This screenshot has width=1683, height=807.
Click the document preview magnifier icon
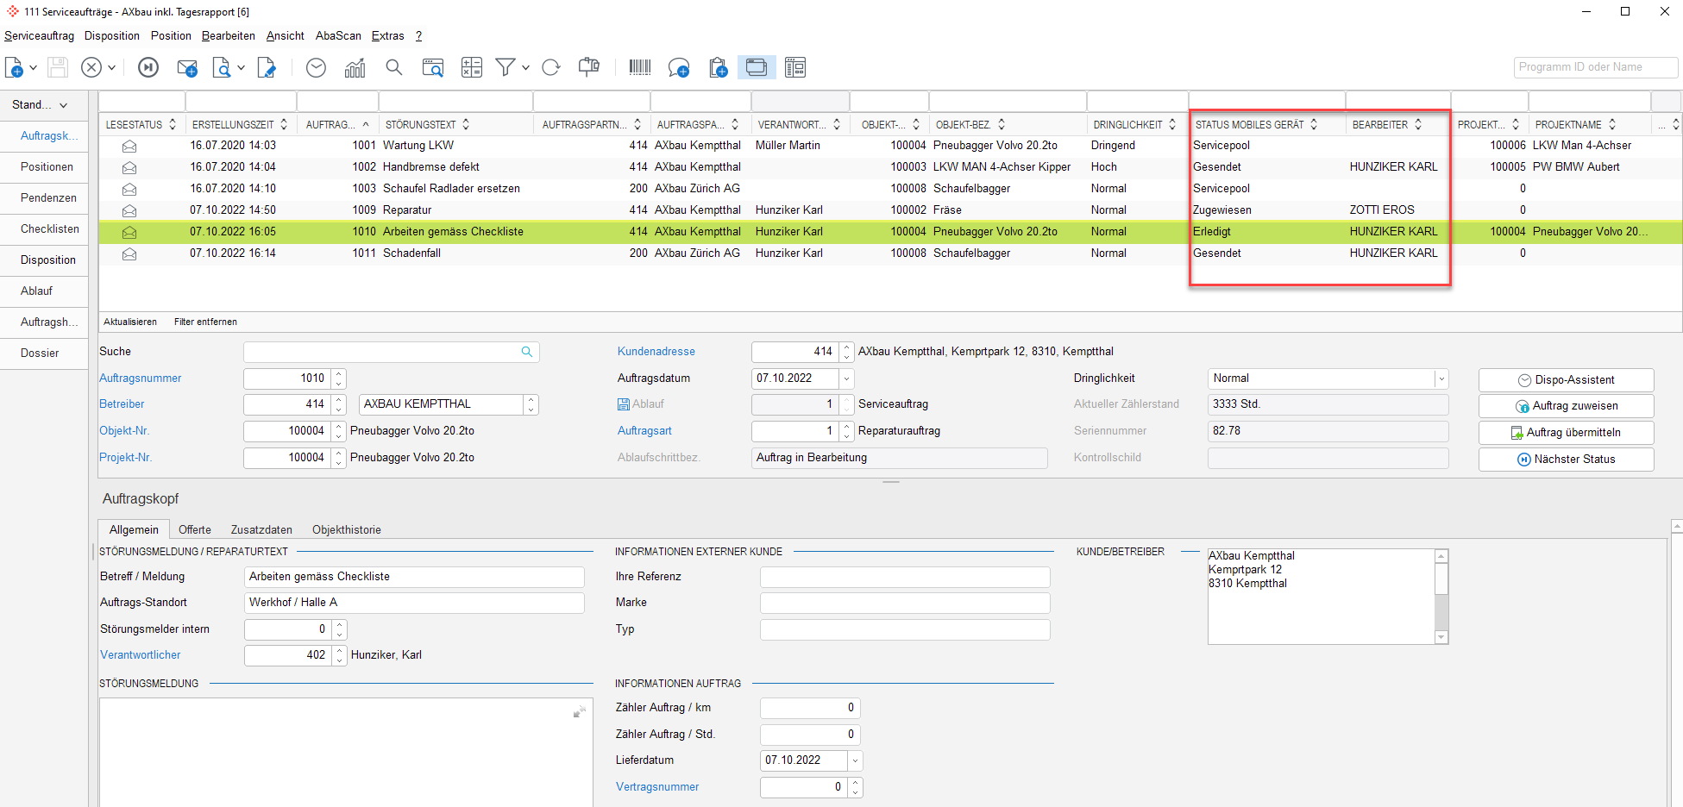coord(222,67)
